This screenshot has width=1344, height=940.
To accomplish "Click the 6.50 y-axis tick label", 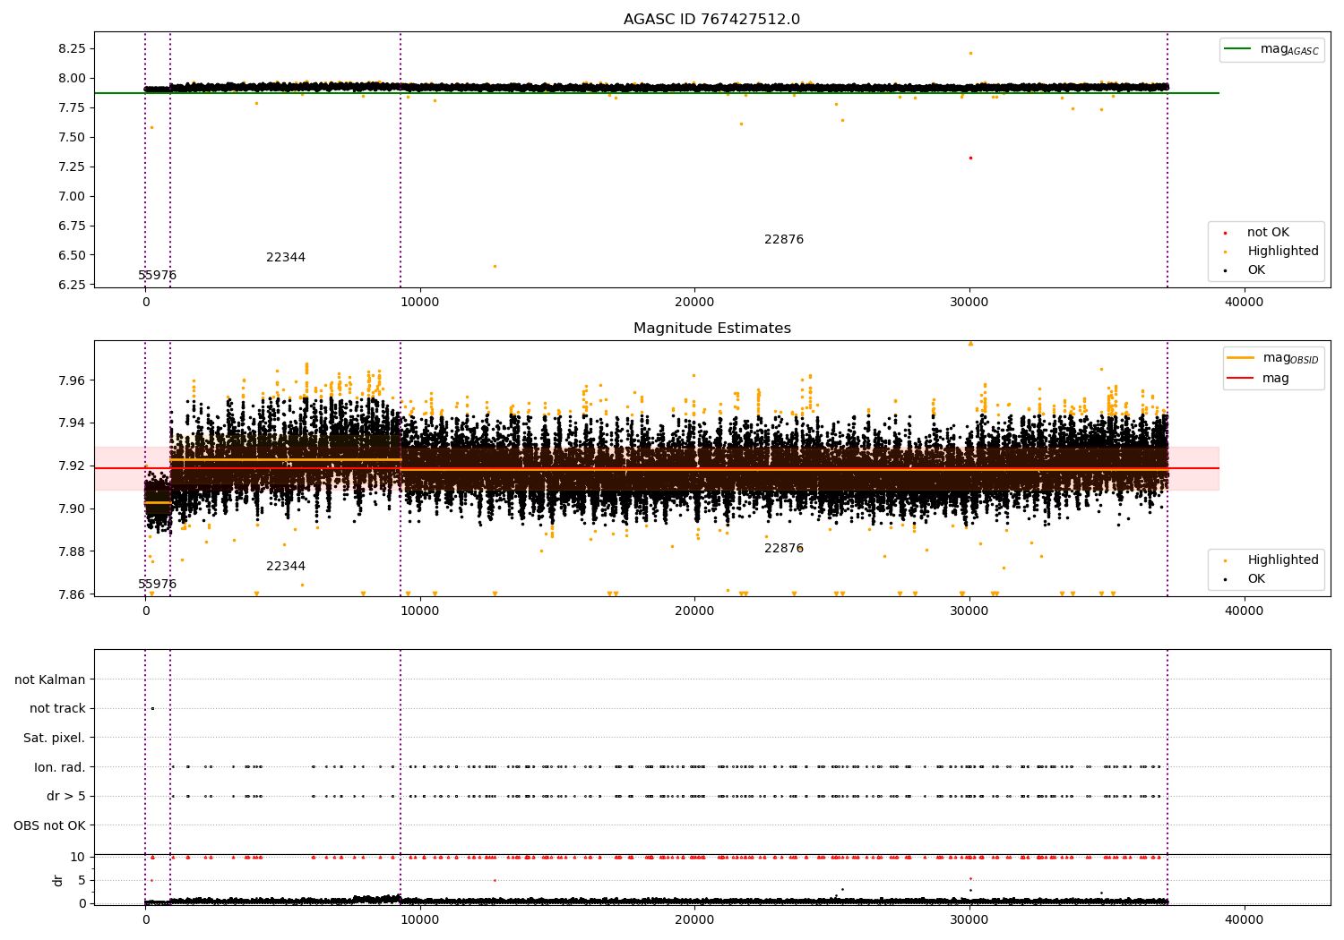I will pos(70,255).
